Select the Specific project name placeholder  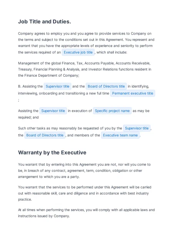pyautogui.click(x=112, y=111)
